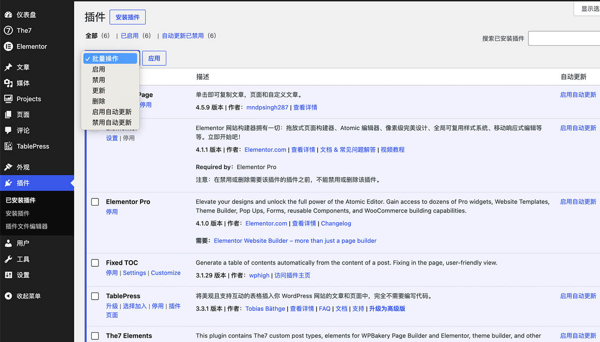Open the mndpsingh287 author link

pyautogui.click(x=267, y=108)
